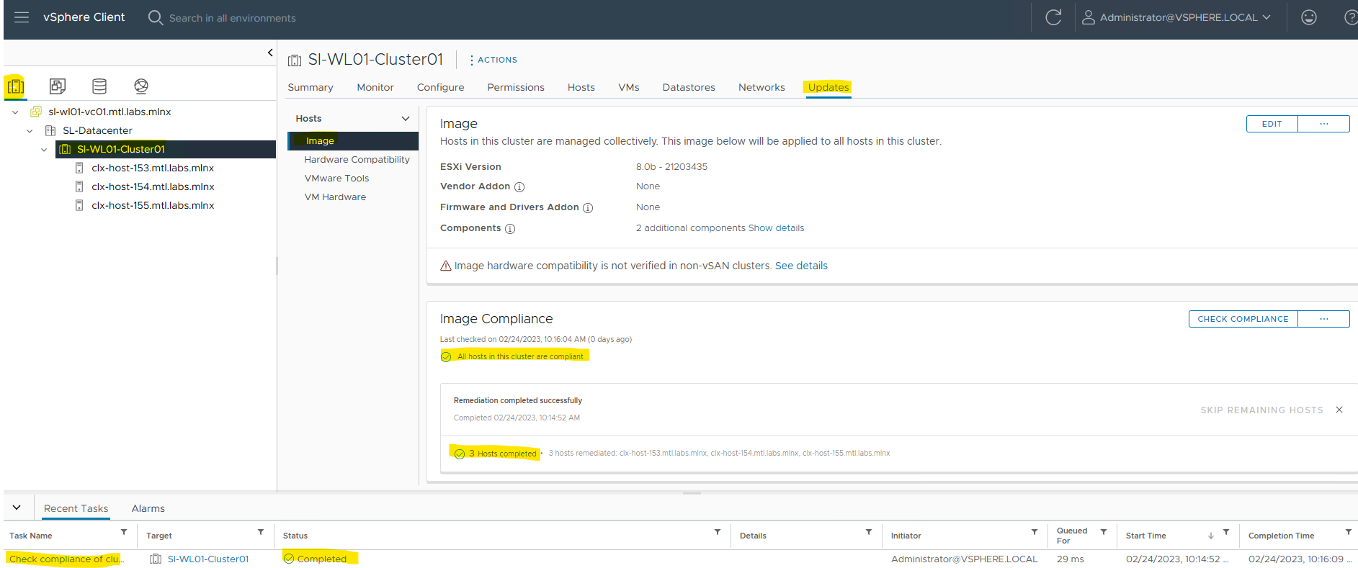Dismiss the remediation completed message
The image size is (1358, 568).
click(1339, 410)
